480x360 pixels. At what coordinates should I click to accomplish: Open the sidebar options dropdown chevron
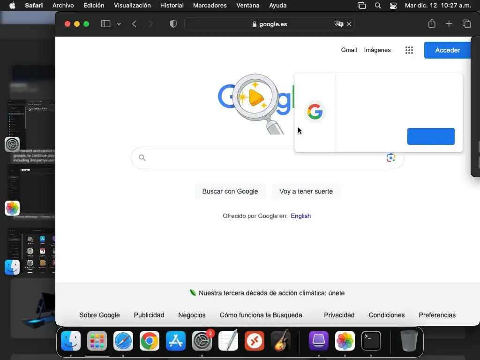click(119, 24)
